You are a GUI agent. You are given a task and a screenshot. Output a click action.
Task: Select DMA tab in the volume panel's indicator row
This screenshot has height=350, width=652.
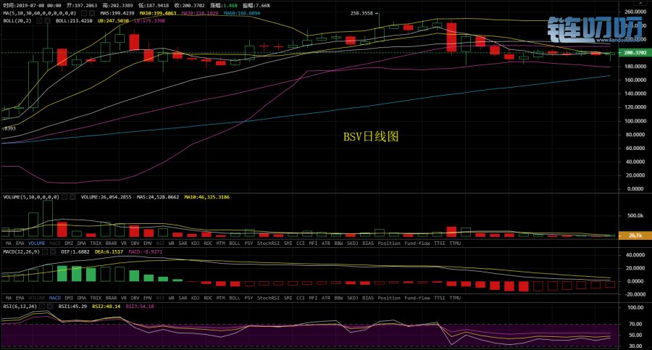pos(81,243)
